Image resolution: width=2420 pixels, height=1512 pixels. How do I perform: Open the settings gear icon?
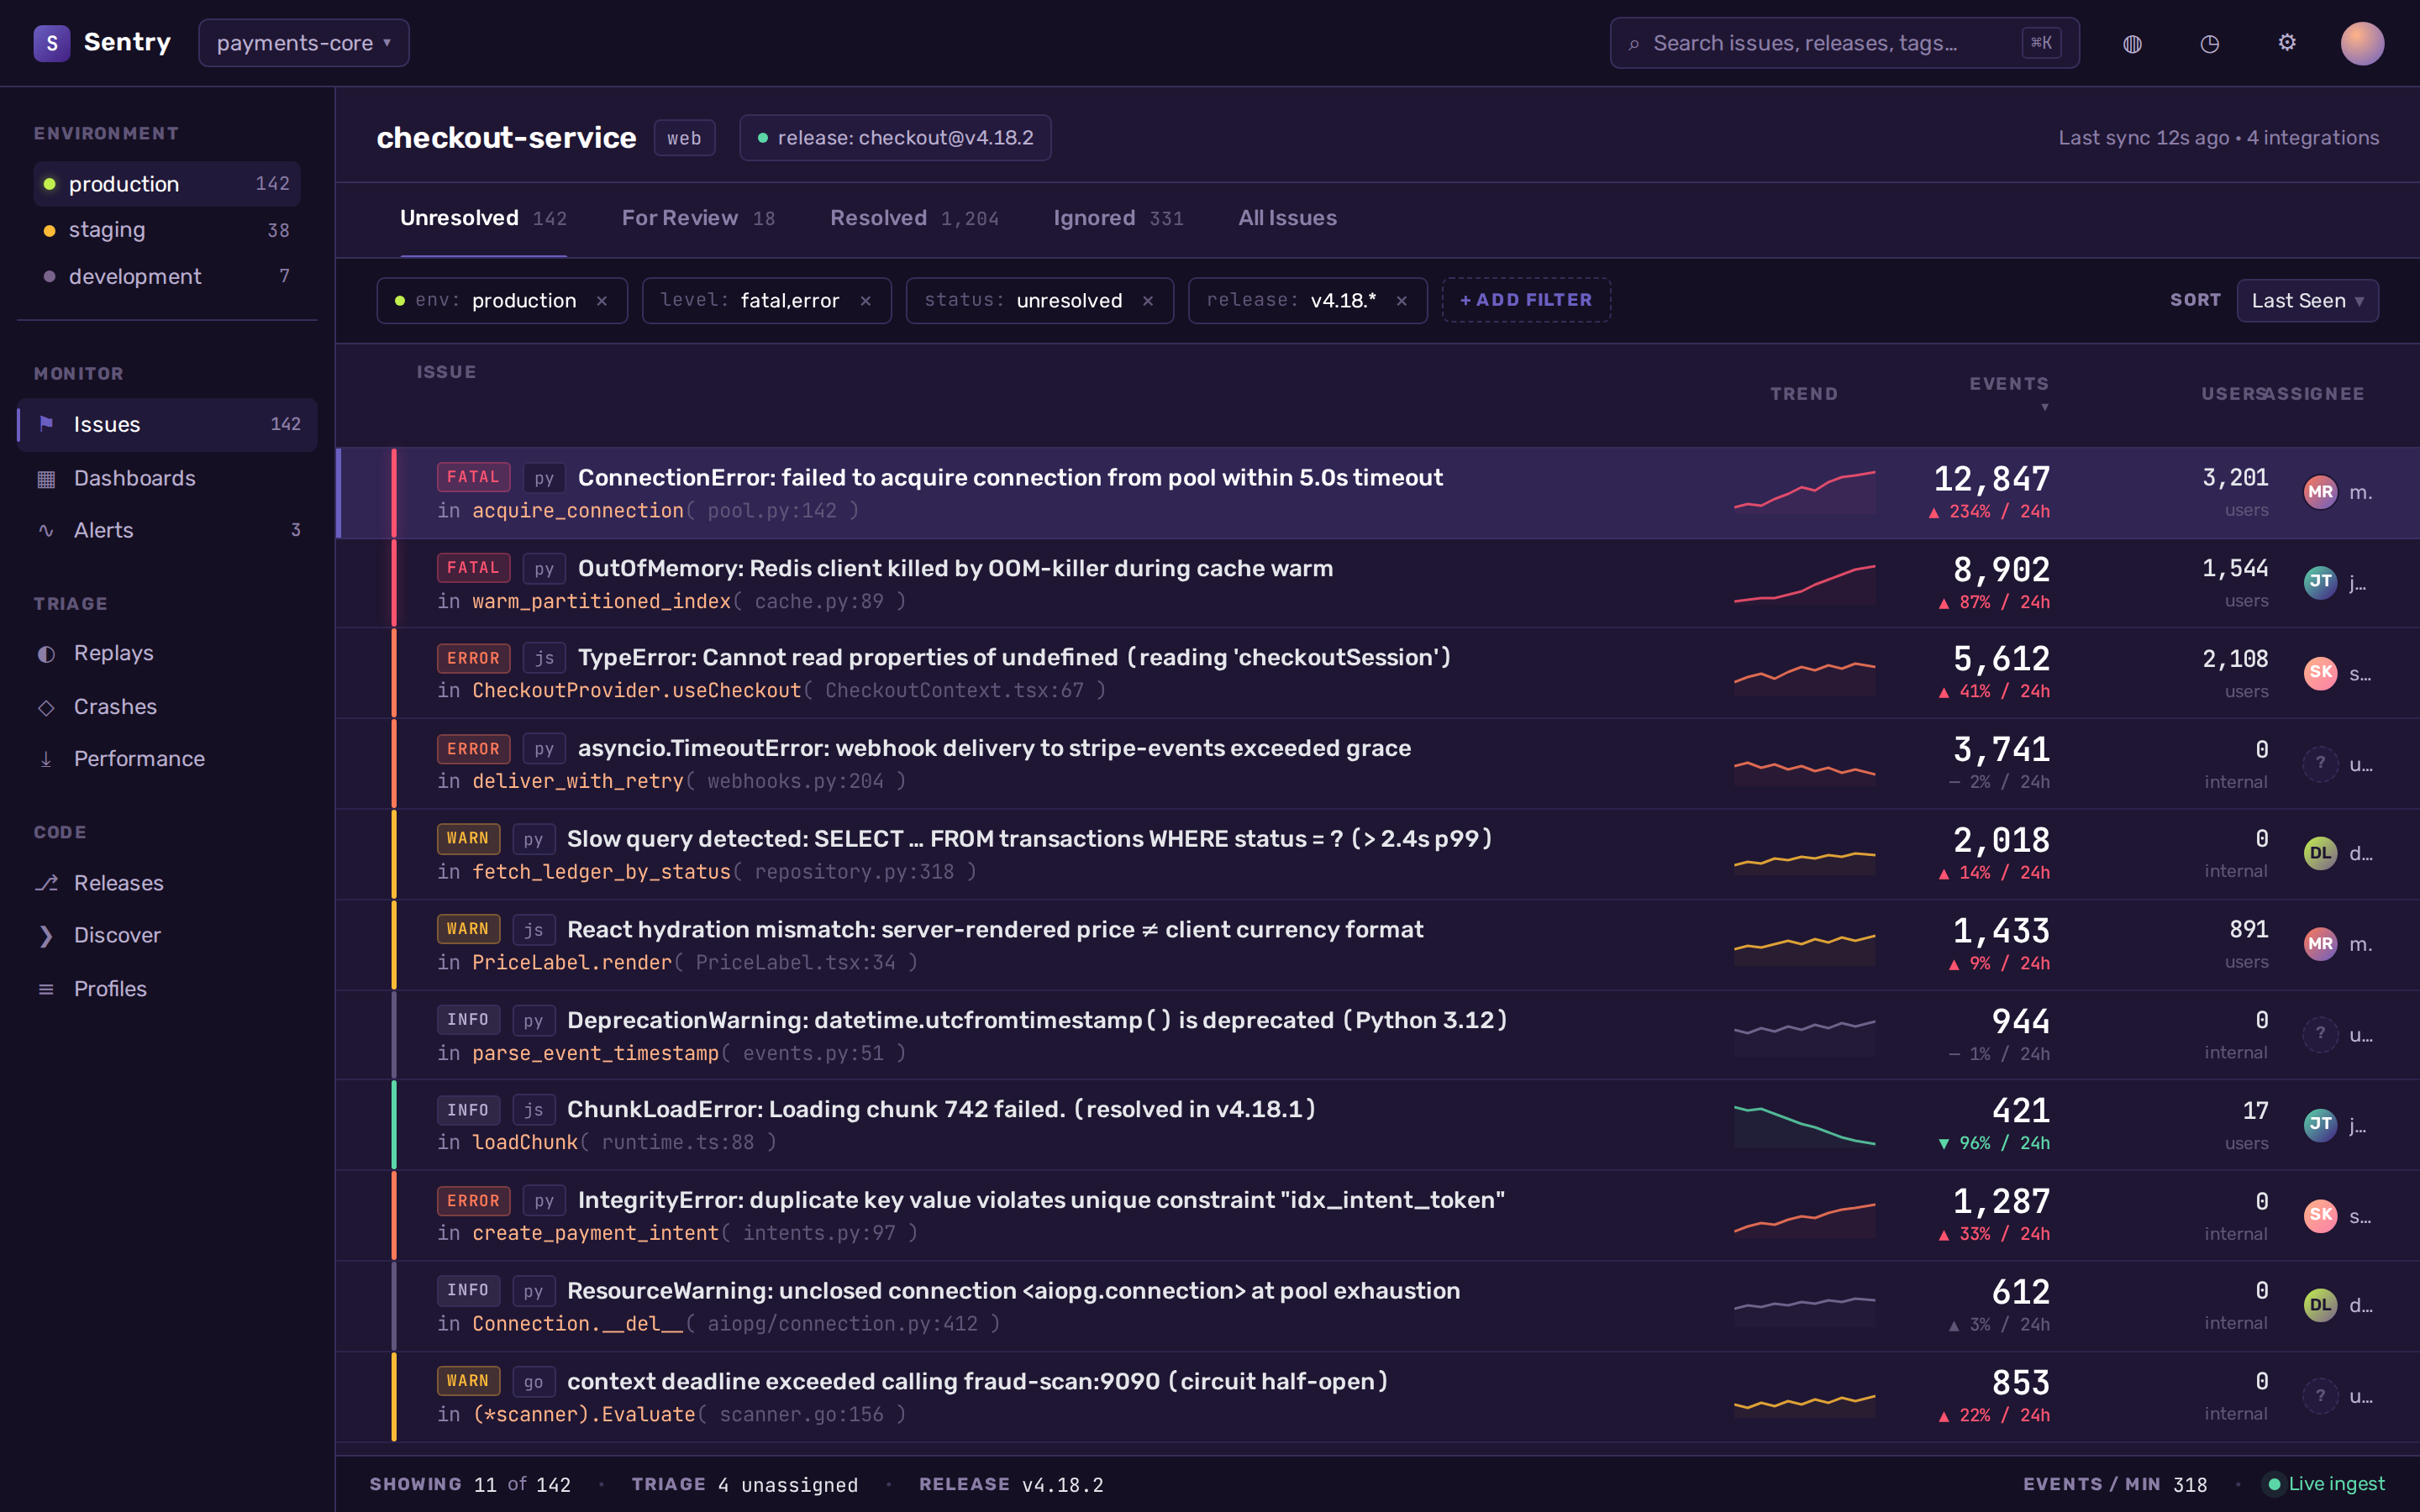click(2286, 43)
